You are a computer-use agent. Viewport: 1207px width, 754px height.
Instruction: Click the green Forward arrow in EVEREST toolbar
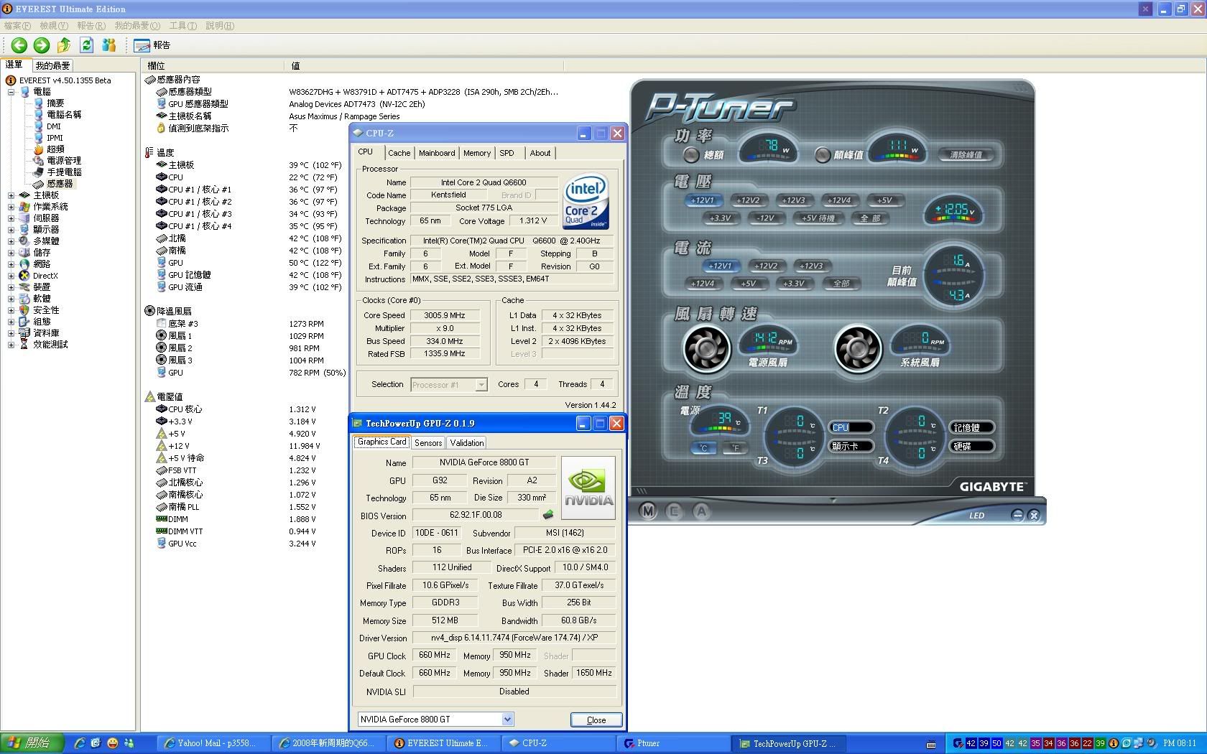click(42, 45)
